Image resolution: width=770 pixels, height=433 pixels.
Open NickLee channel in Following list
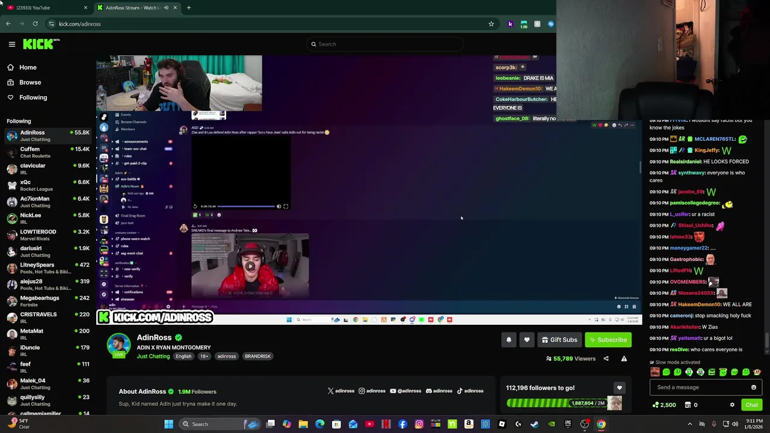48,218
